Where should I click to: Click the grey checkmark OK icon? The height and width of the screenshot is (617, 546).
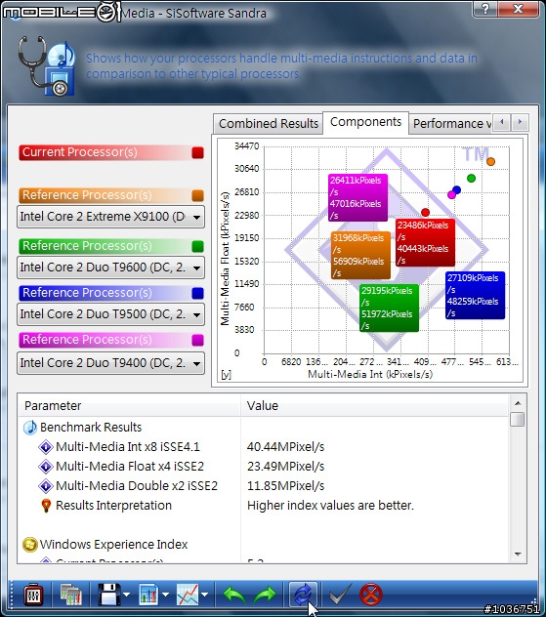tap(340, 595)
